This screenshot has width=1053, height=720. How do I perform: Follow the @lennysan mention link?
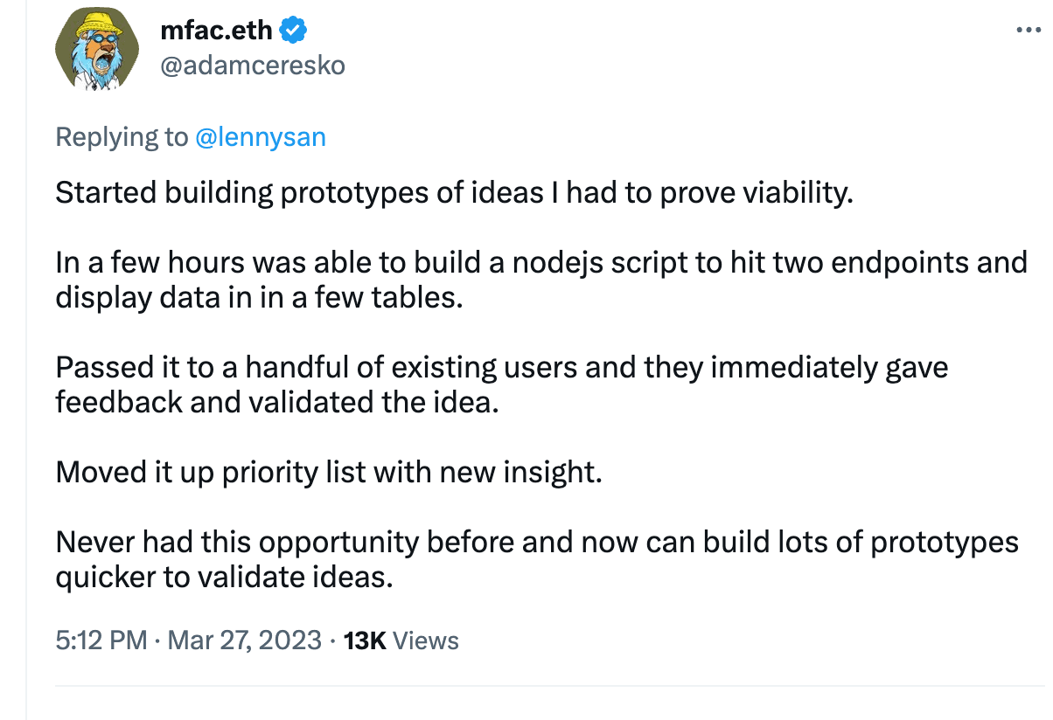click(x=261, y=137)
